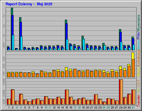The image size is (142, 111).
Task: Click green weekend day label 4
Action: 21,108
